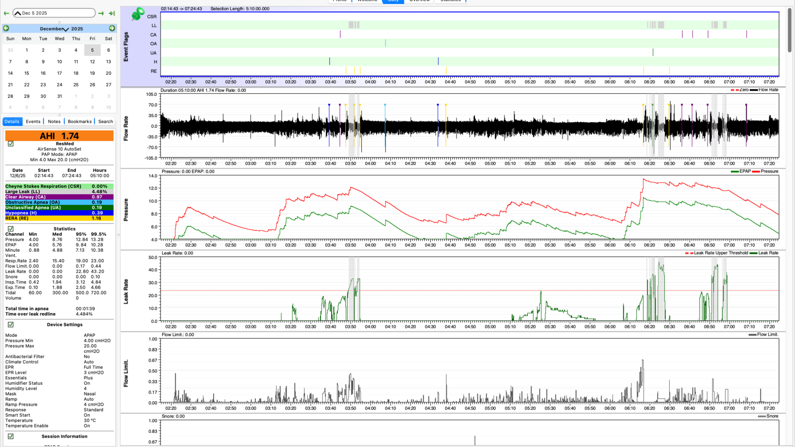Go to next month in calendar
Image resolution: width=795 pixels, height=447 pixels.
112,28
